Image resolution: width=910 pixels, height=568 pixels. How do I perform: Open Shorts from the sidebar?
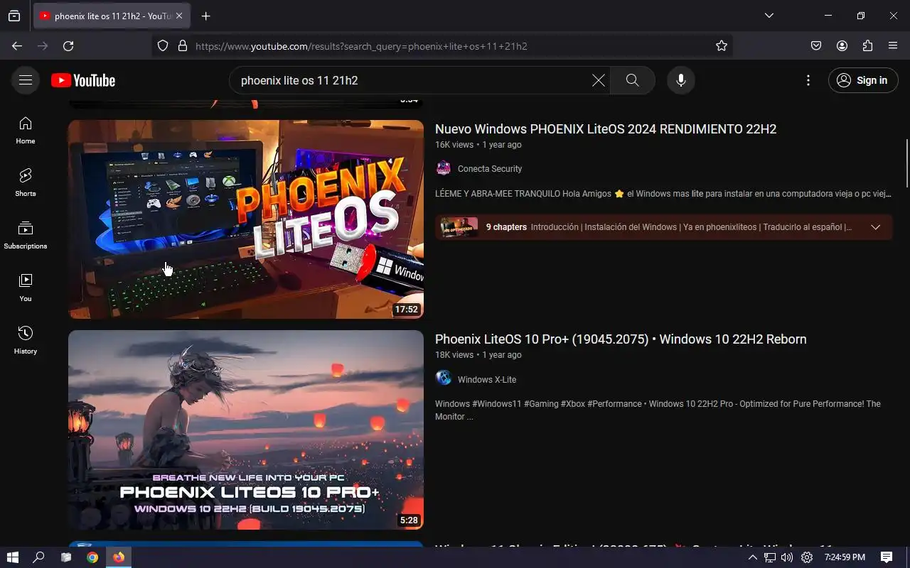coord(26,183)
